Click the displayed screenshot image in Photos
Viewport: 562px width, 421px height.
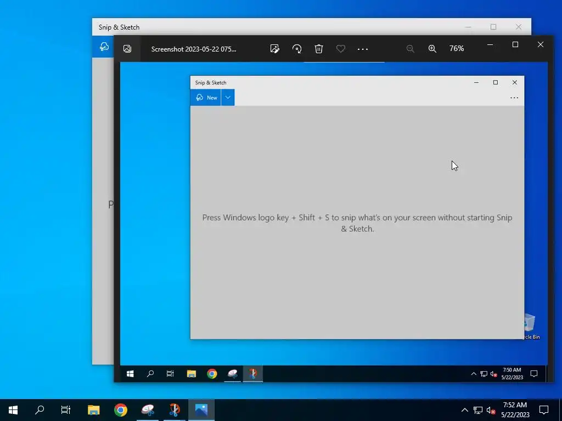coord(334,222)
